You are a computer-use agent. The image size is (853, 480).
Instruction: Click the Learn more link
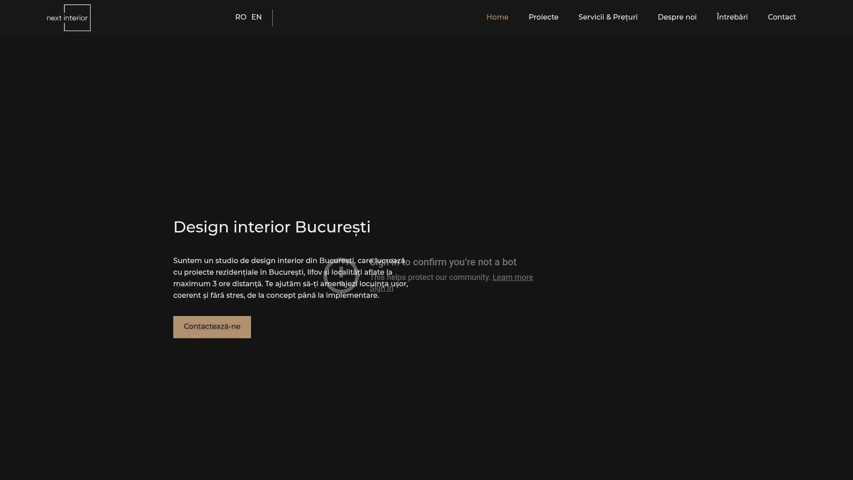coord(513,277)
